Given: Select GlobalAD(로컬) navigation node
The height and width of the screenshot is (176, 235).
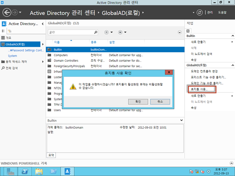Looking at the screenshot, I should (x=20, y=44).
